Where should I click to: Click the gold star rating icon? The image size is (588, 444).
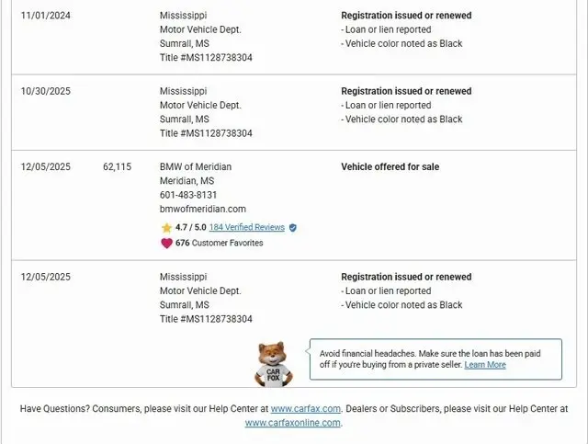click(x=166, y=227)
